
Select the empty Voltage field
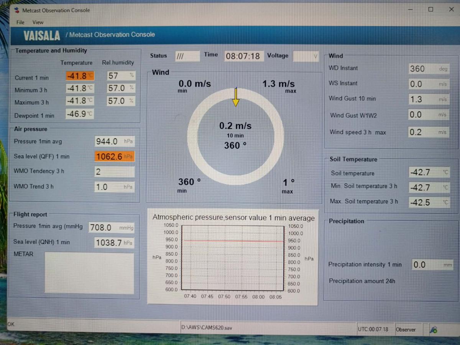coord(306,56)
